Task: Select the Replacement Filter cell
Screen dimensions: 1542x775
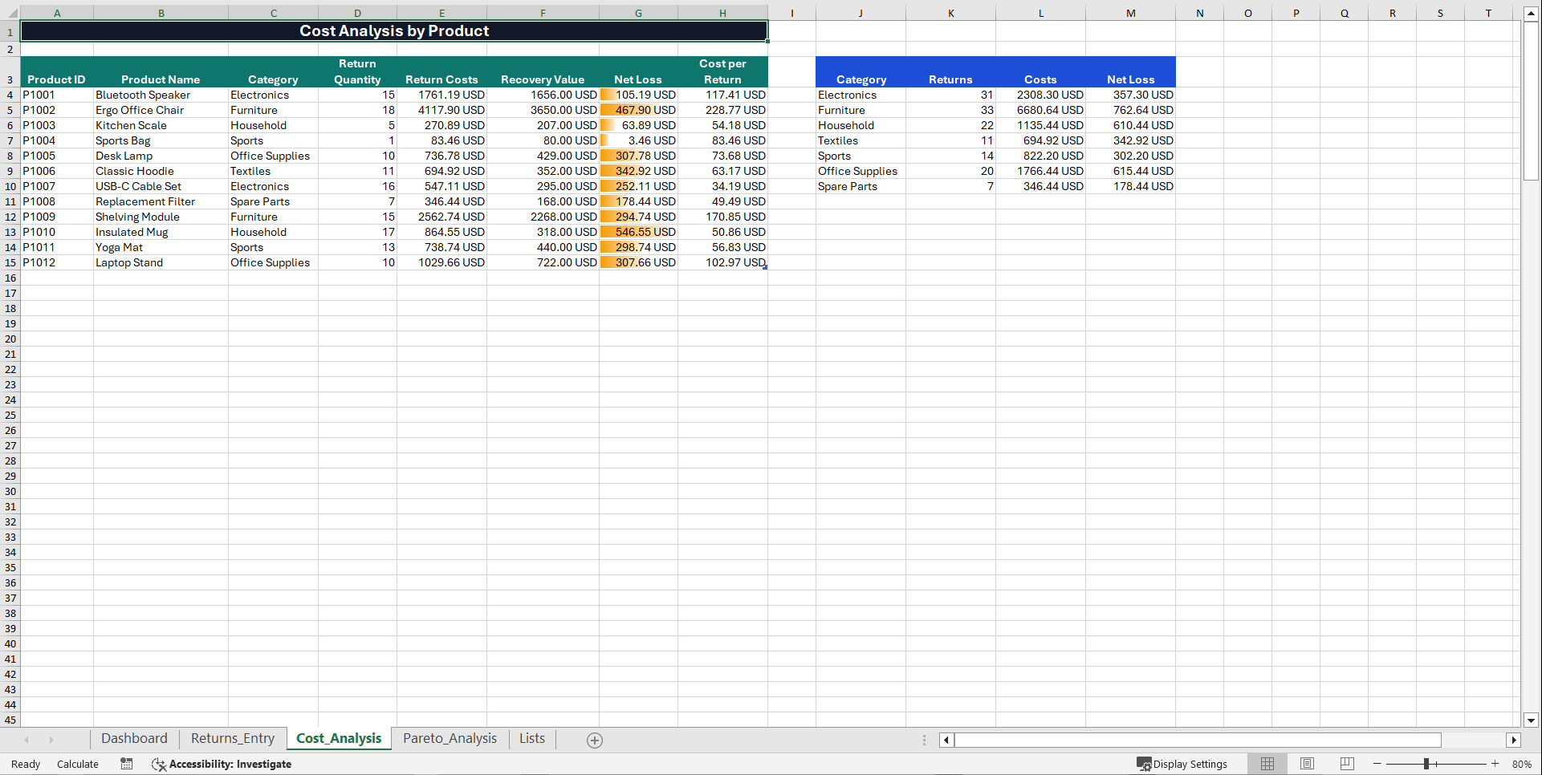Action: coord(161,201)
